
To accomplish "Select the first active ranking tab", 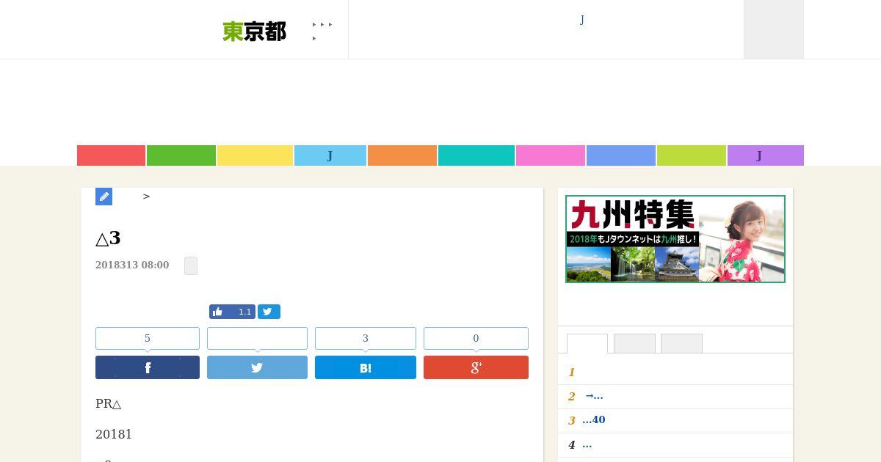I will 587,344.
